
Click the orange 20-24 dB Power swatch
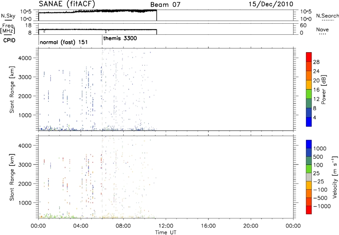tap(309, 76)
